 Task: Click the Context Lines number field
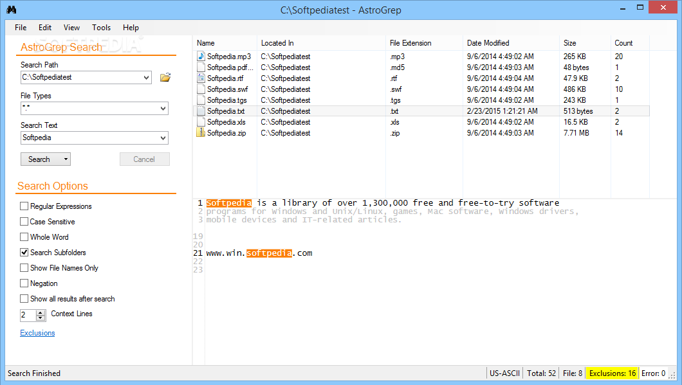point(28,315)
